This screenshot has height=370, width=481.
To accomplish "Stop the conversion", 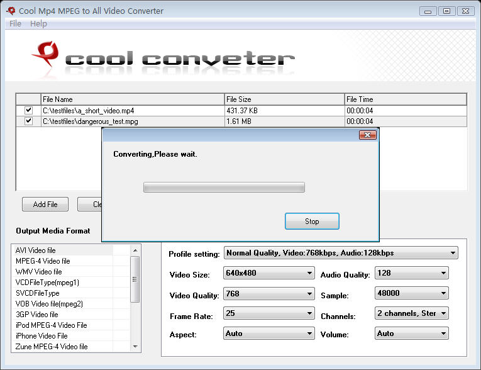I will 312,221.
